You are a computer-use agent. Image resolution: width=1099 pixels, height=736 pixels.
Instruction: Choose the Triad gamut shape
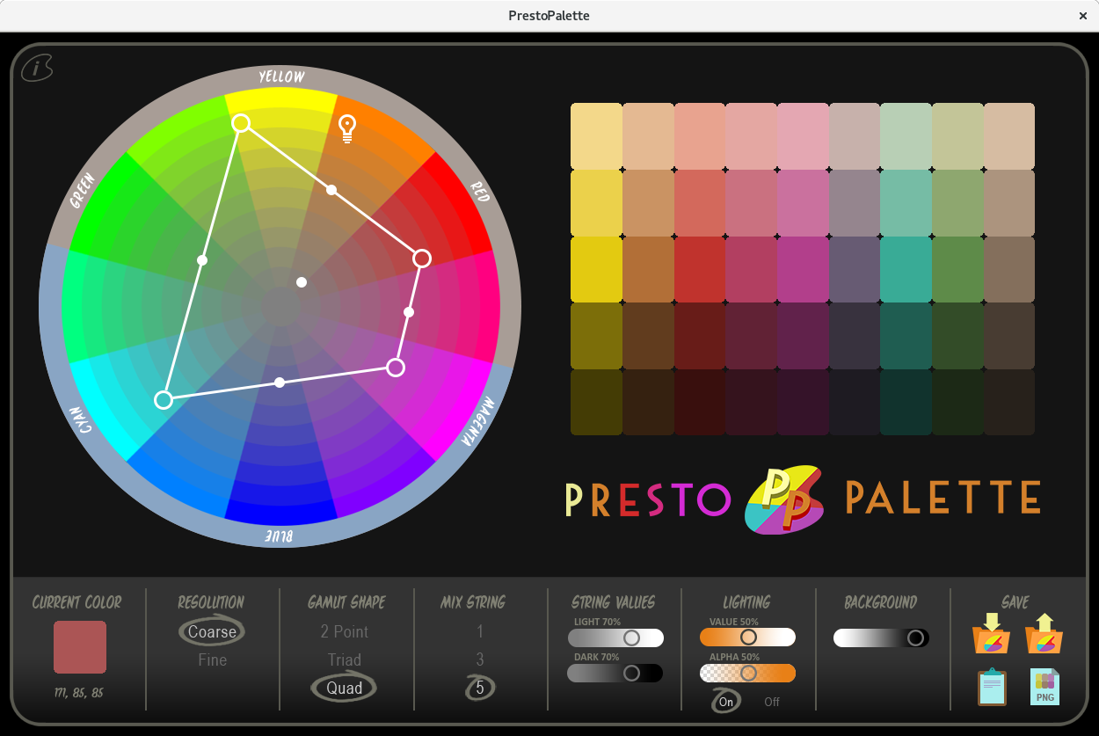pyautogui.click(x=345, y=659)
